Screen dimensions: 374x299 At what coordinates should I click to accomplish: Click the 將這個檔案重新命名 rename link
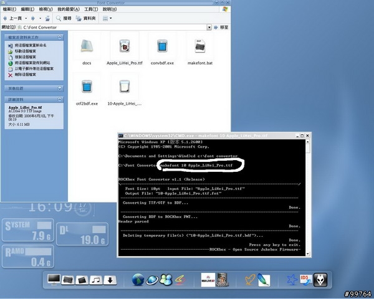click(31, 45)
